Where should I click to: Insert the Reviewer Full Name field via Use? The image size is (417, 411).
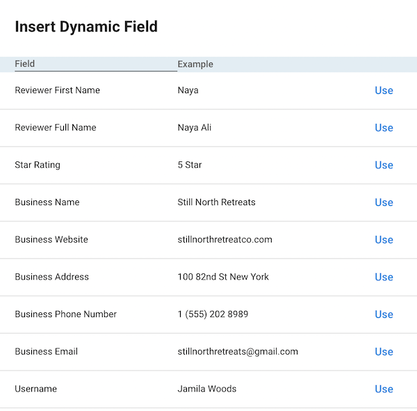pyautogui.click(x=384, y=128)
